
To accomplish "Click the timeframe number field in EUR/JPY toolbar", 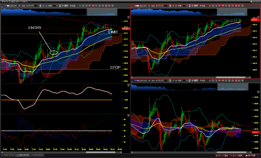I will point(37,6).
